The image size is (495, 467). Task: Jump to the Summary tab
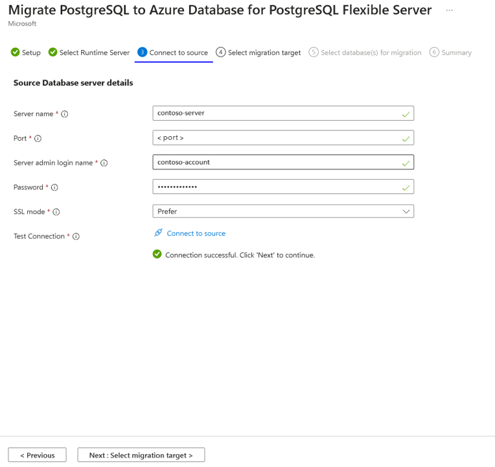pyautogui.click(x=450, y=53)
